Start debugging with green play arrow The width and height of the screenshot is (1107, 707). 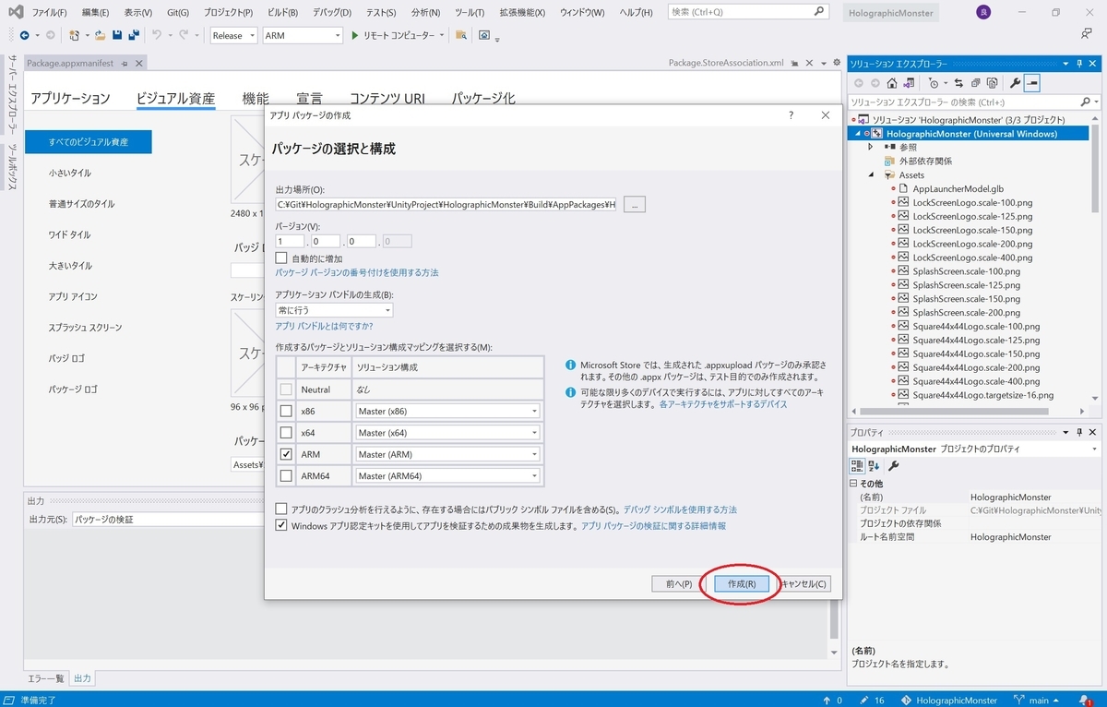[x=354, y=35]
